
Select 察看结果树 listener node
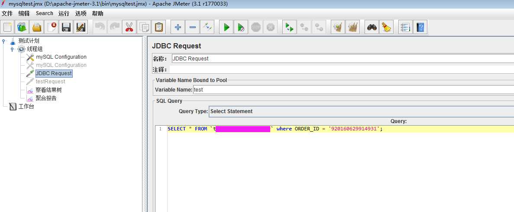pyautogui.click(x=48, y=90)
